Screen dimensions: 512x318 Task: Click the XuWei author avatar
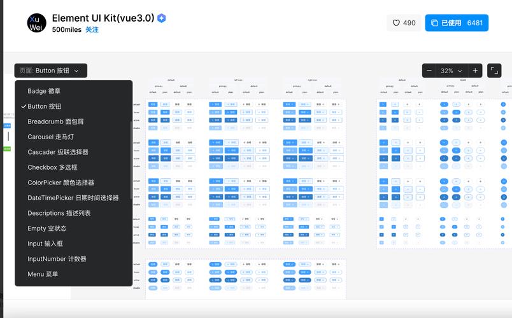(36, 23)
